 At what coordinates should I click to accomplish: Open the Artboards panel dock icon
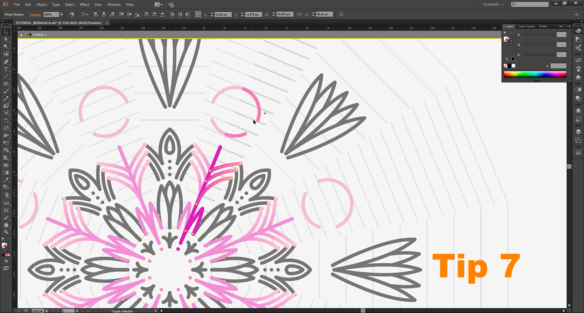pyautogui.click(x=578, y=140)
